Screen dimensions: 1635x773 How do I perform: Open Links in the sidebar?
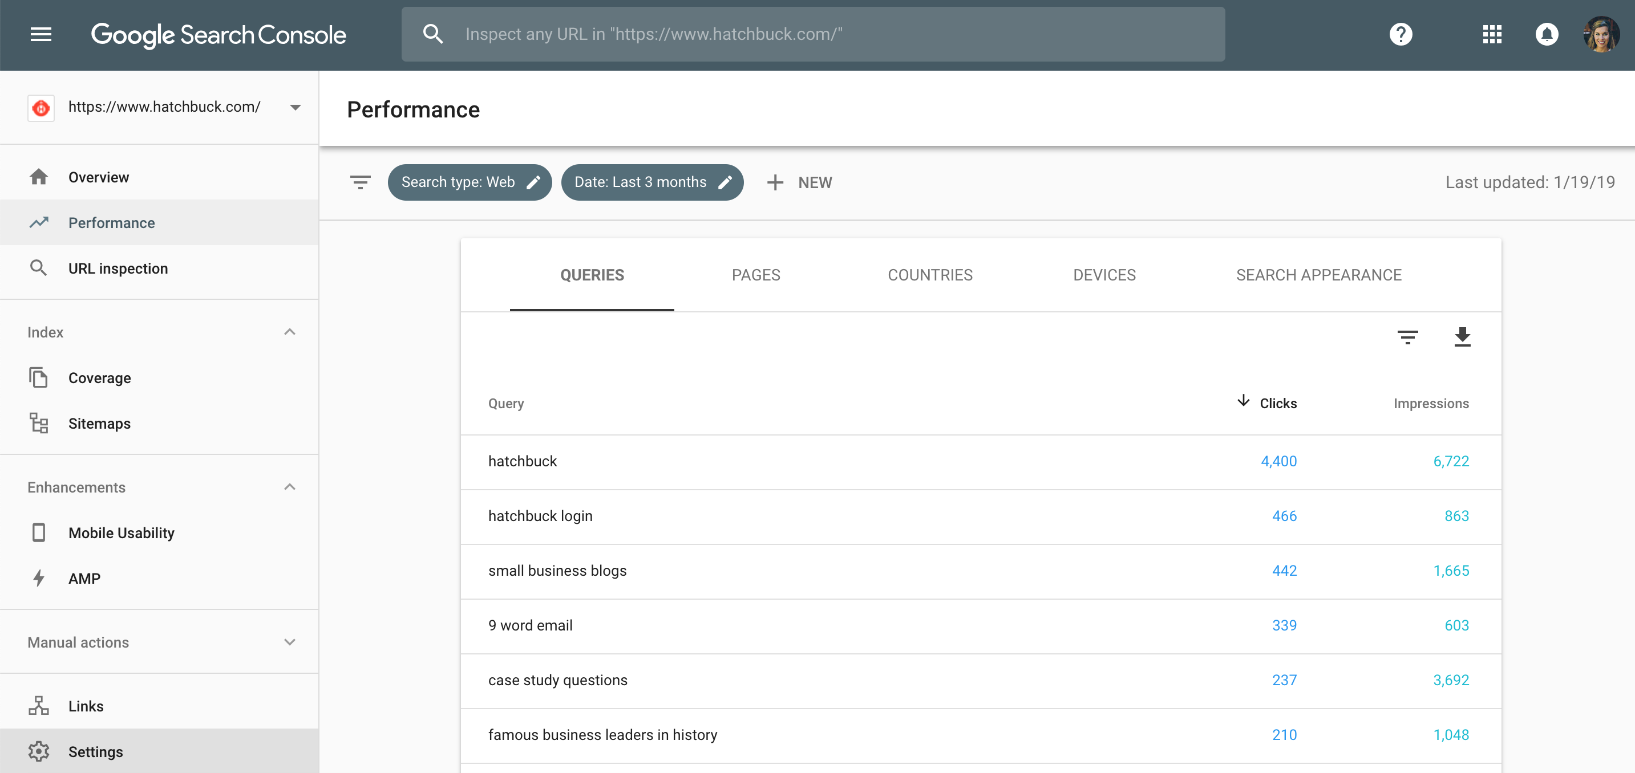tap(159, 706)
